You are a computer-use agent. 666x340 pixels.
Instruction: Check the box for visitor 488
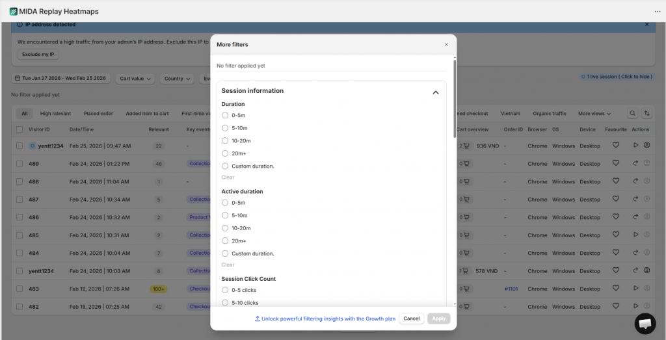20,181
